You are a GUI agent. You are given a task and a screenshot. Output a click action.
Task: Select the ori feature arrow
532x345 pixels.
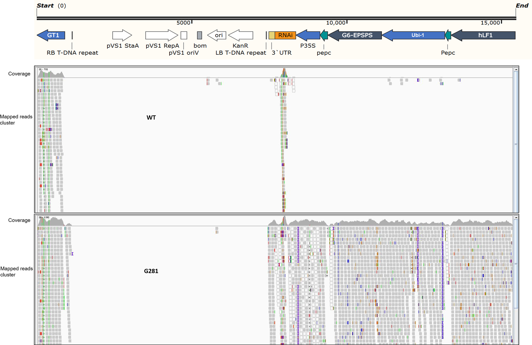pyautogui.click(x=217, y=35)
